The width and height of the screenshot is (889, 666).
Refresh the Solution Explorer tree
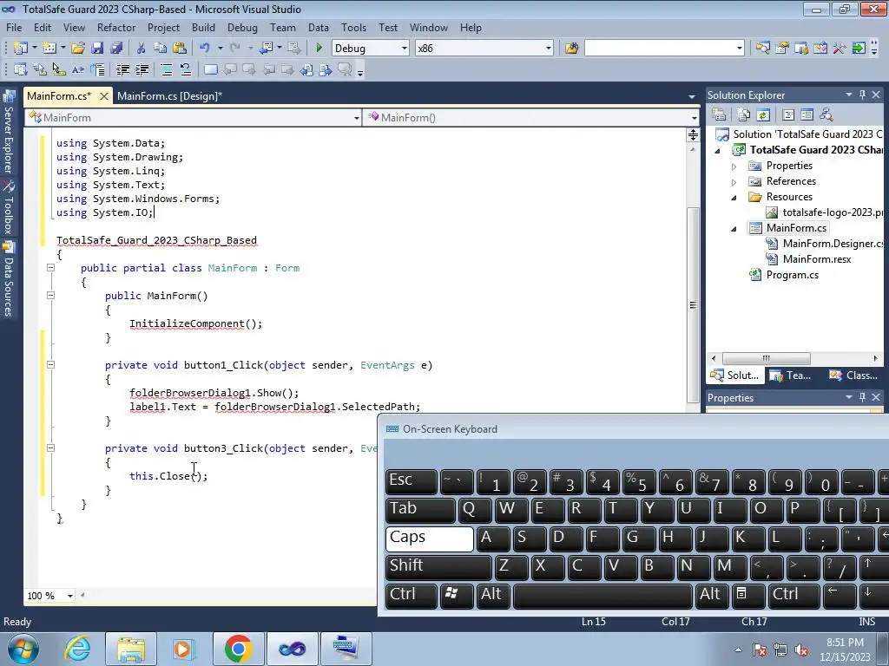click(763, 115)
